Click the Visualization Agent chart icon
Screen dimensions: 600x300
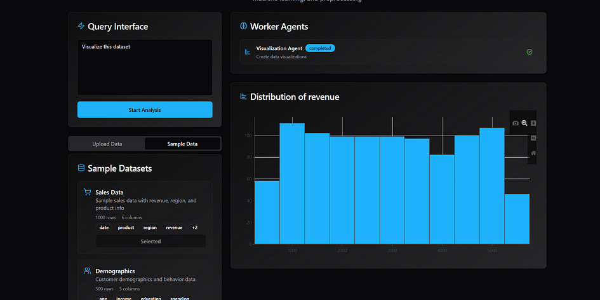(248, 52)
